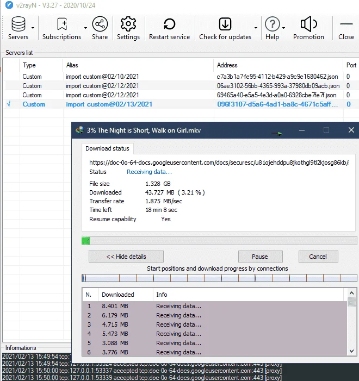Click the address 096f3107-d5a6-4ad1 cell
The image size is (359, 381).
pos(277,104)
